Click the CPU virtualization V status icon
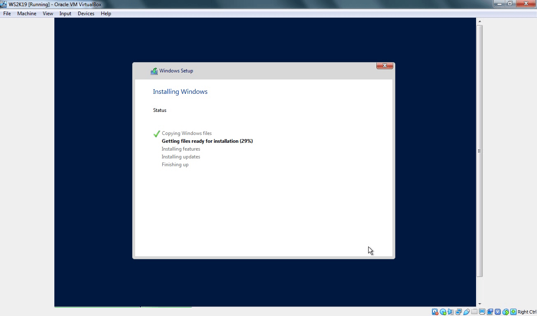 coord(498,312)
